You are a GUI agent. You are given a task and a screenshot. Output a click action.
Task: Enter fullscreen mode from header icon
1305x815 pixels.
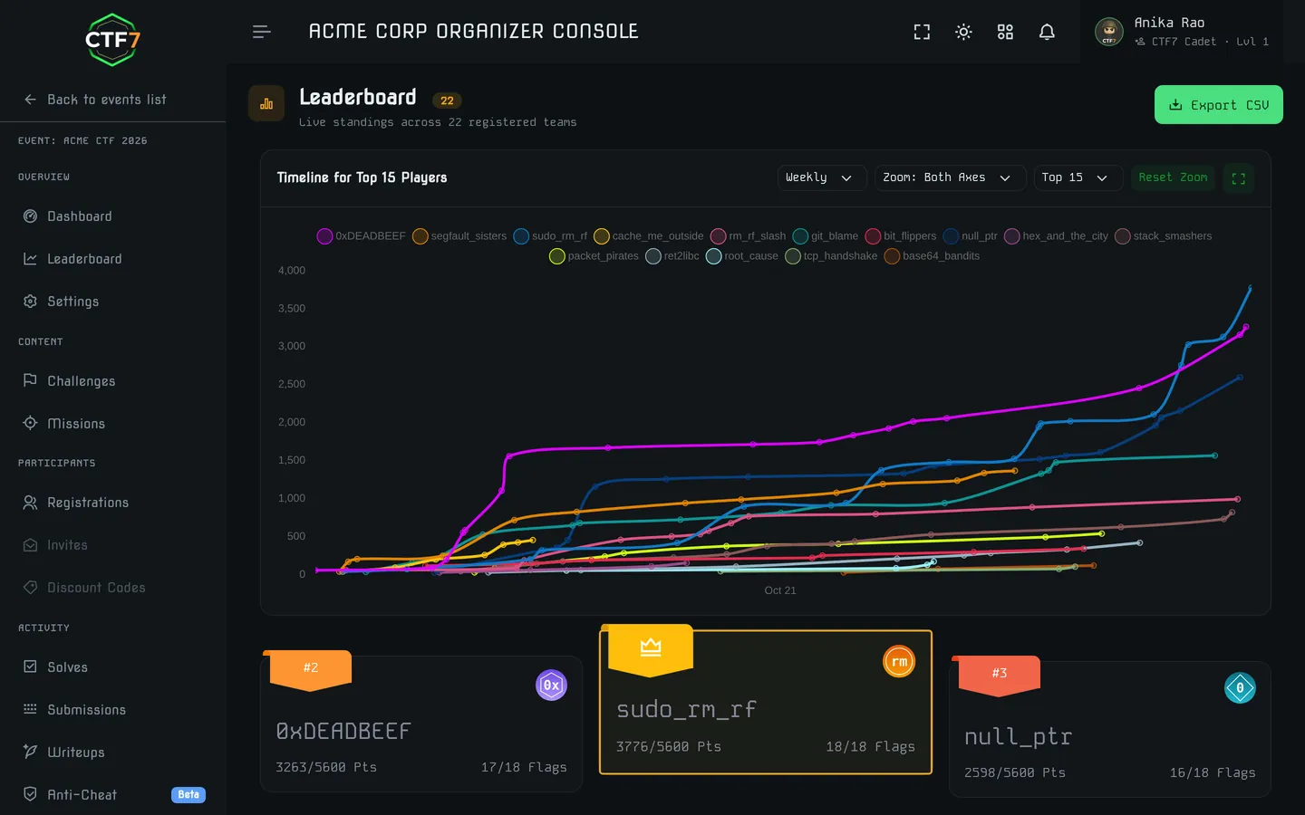click(922, 32)
